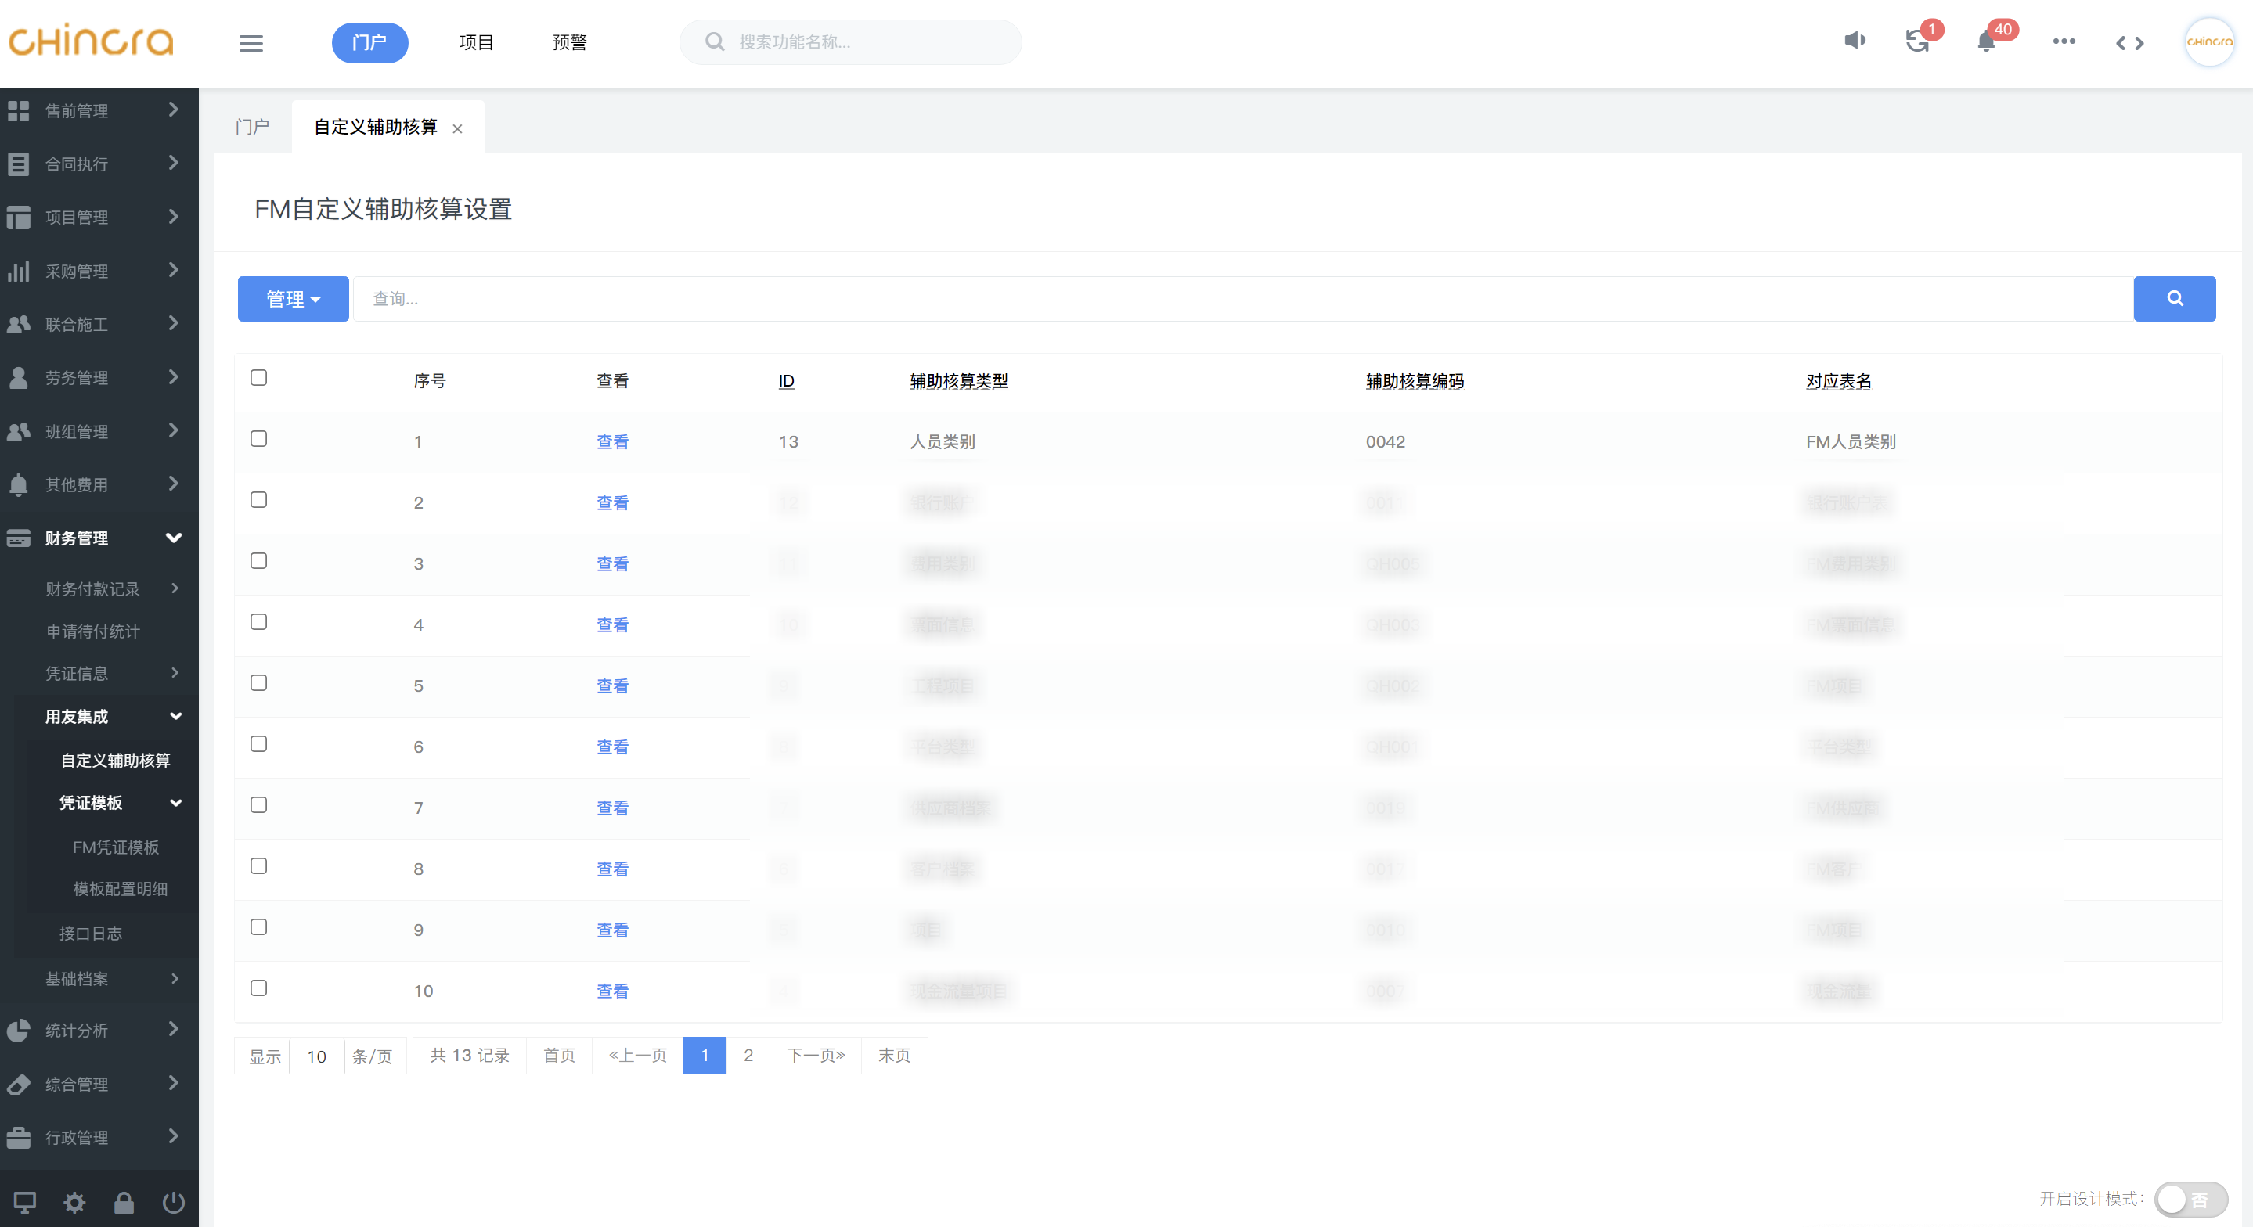Viewport: 2253px width, 1227px height.
Task: Check the checkbox for row 1
Action: [x=258, y=439]
